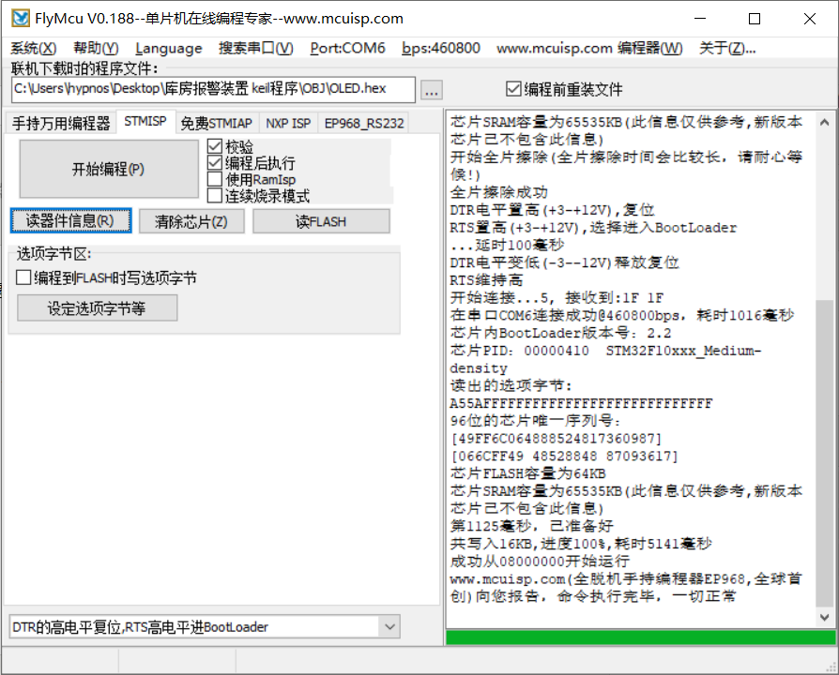This screenshot has width=839, height=675.
Task: Switch to STMISP tab
Action: pos(145,121)
